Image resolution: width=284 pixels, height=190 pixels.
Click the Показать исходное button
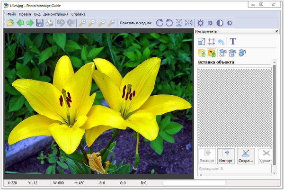[135, 23]
